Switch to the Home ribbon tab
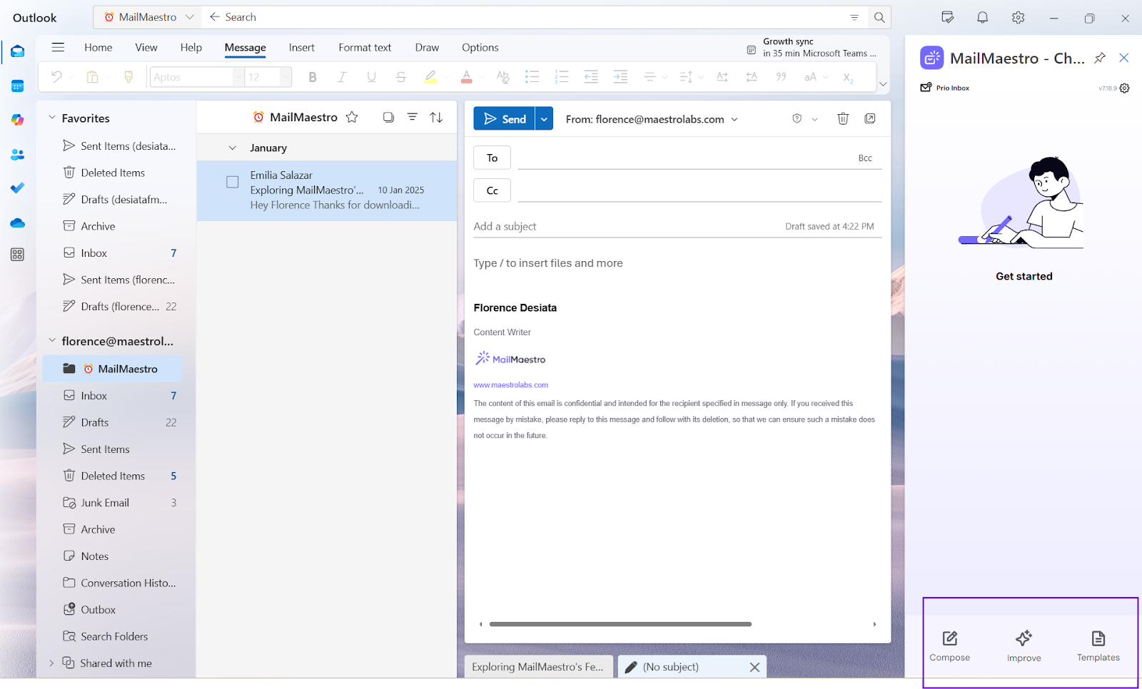Image resolution: width=1142 pixels, height=689 pixels. click(x=98, y=48)
